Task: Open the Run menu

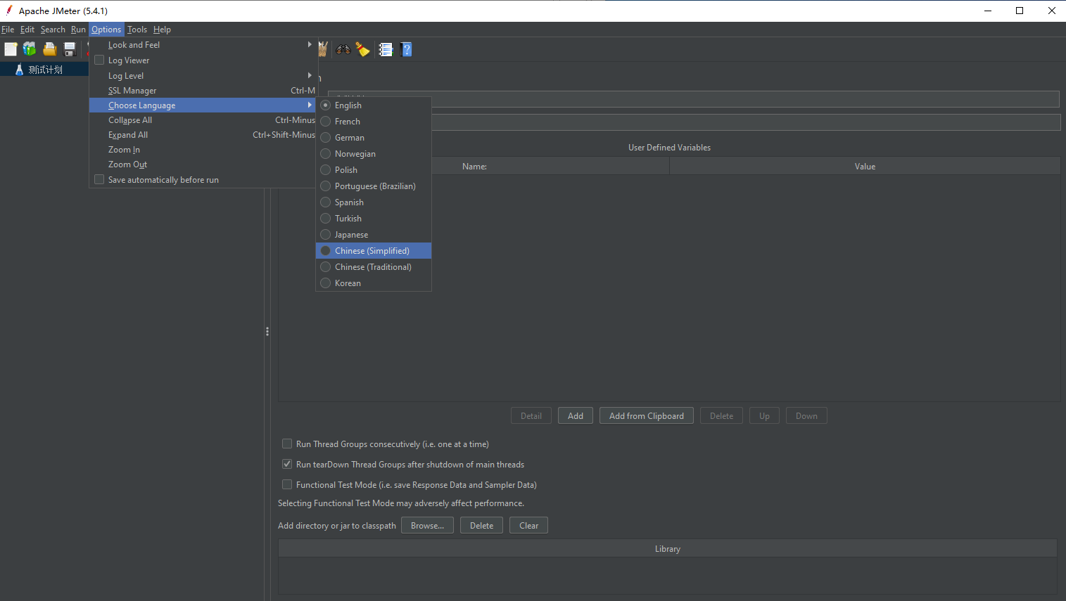Action: (x=78, y=30)
